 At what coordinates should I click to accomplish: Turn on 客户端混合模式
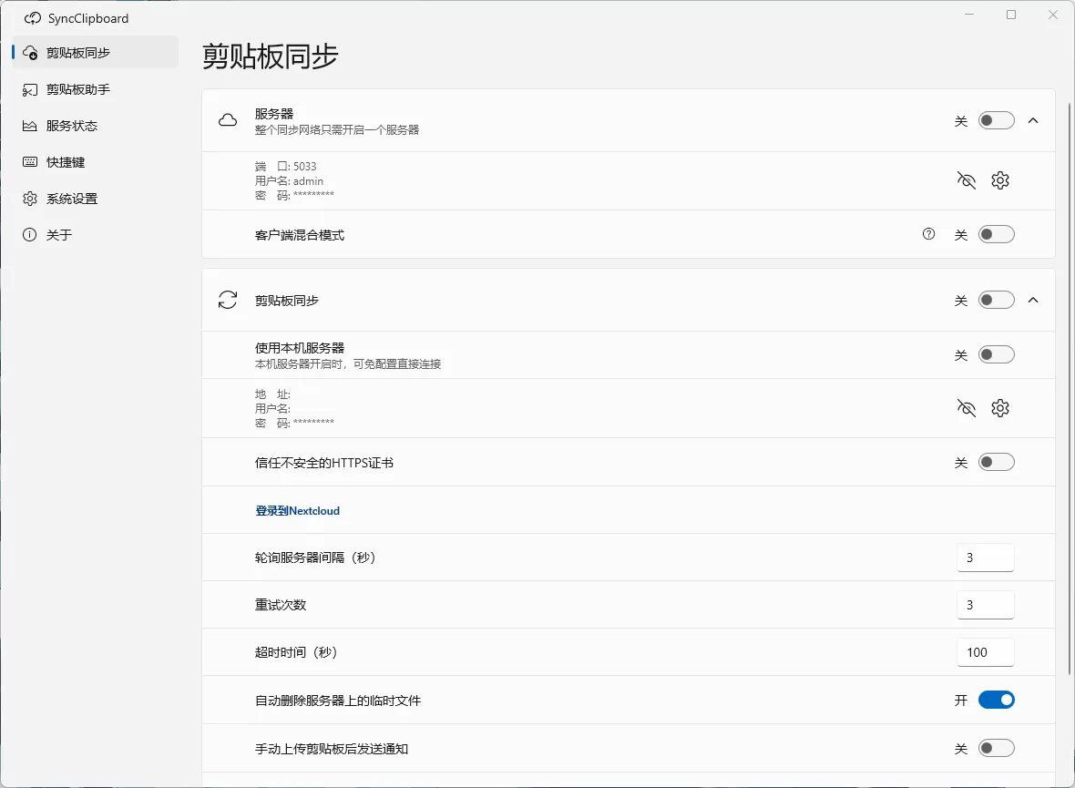997,234
